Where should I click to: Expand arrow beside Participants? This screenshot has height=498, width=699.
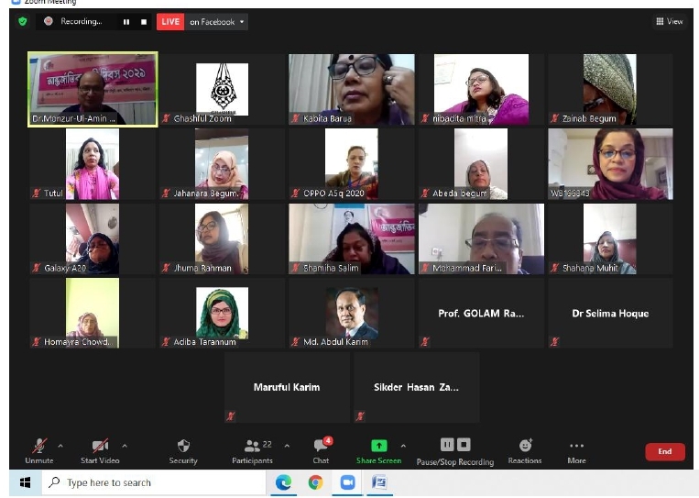click(x=287, y=446)
